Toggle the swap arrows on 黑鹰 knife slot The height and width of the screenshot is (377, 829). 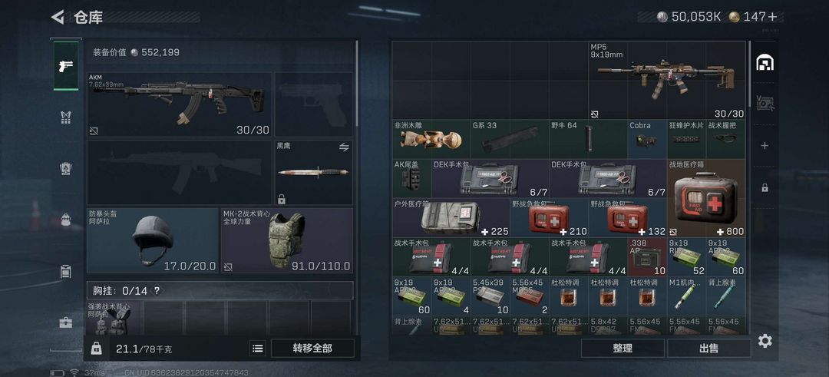344,147
